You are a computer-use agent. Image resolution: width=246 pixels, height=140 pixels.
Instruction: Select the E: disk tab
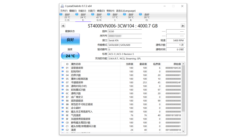coord(83,17)
